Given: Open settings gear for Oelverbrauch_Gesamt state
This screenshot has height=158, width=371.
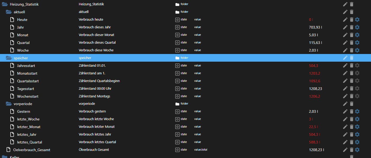Looking at the screenshot, I should pyautogui.click(x=357, y=150).
